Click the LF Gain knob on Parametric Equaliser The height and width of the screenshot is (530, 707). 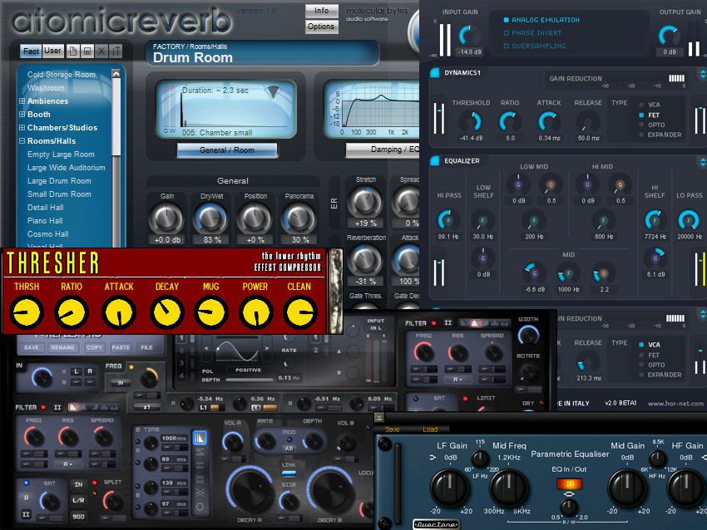click(x=450, y=488)
